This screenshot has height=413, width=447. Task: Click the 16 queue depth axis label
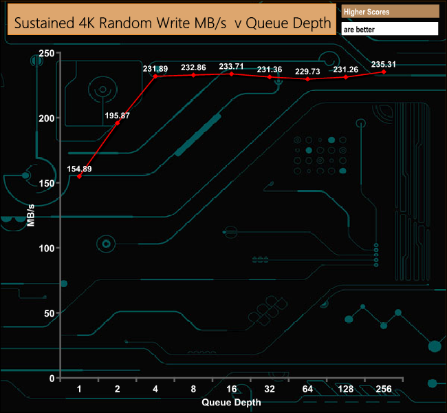tap(232, 389)
